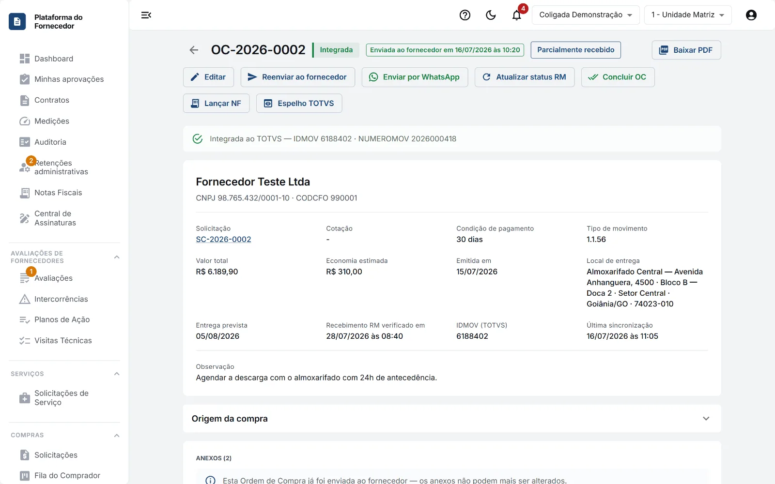Click the Auditoria sidebar icon
775x484 pixels.
pyautogui.click(x=25, y=142)
